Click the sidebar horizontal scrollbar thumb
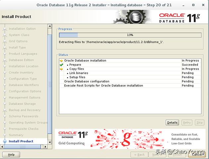This screenshot has height=159, width=209. coord(23,147)
